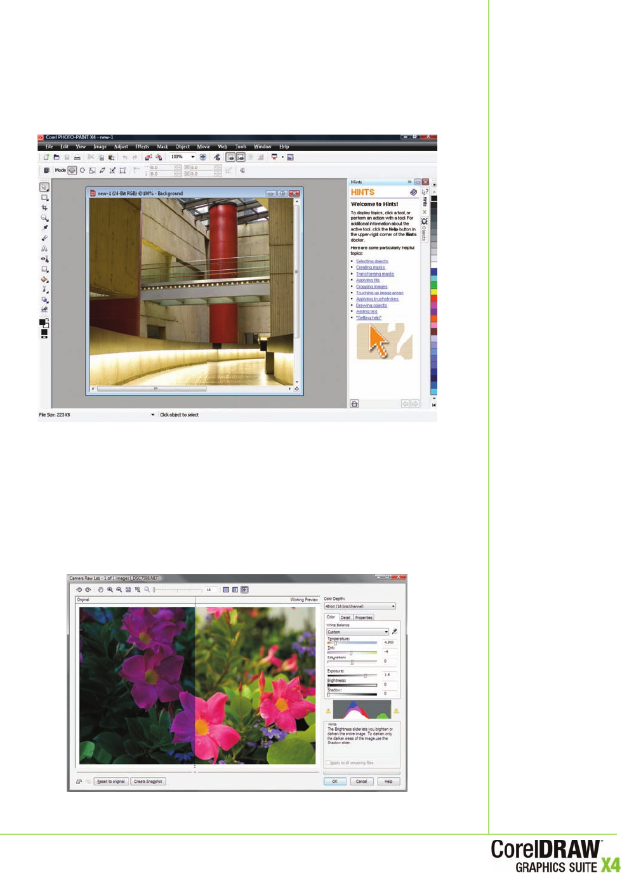Image resolution: width=622 pixels, height=873 pixels.
Task: Click the Print toolbar icon
Action: (x=77, y=157)
